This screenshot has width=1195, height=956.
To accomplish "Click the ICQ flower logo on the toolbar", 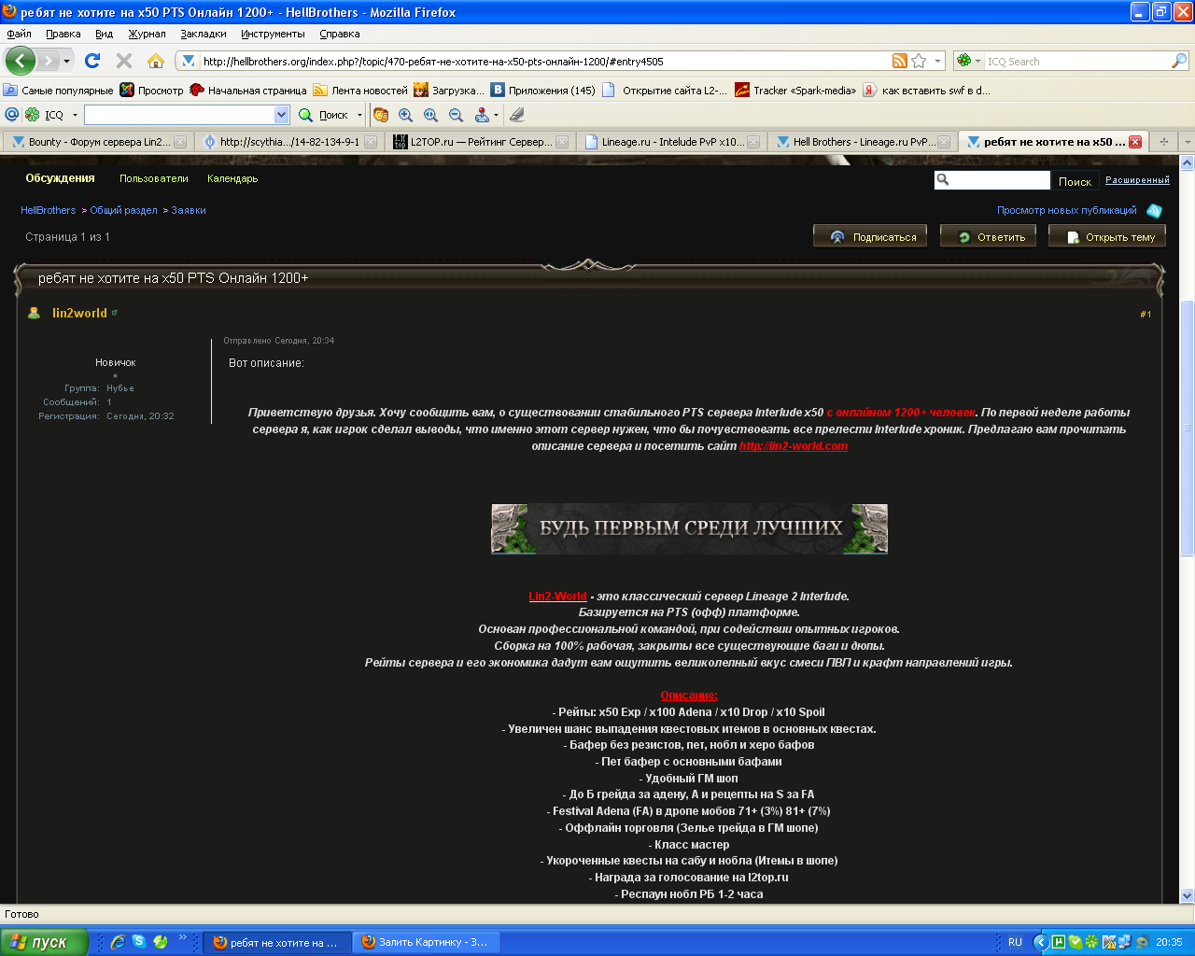I will point(33,115).
